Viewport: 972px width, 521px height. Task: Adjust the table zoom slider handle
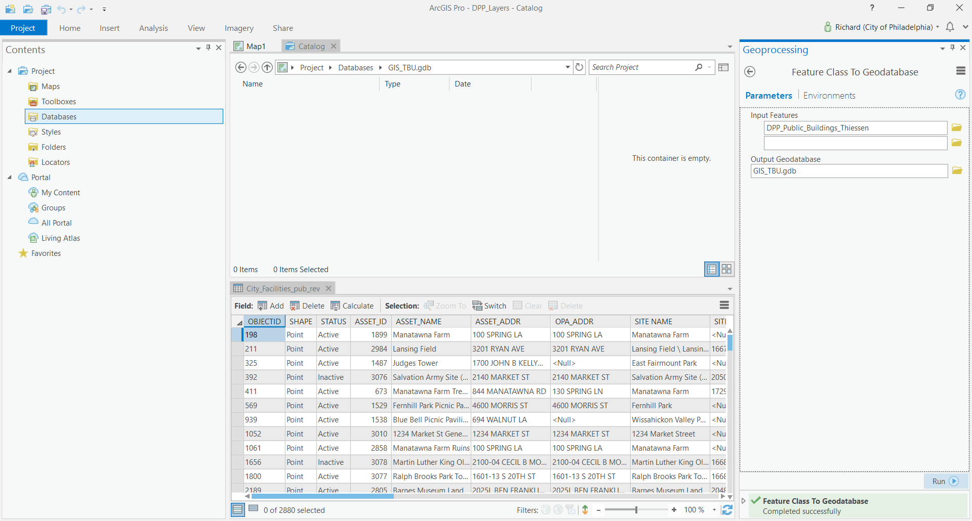(636, 510)
